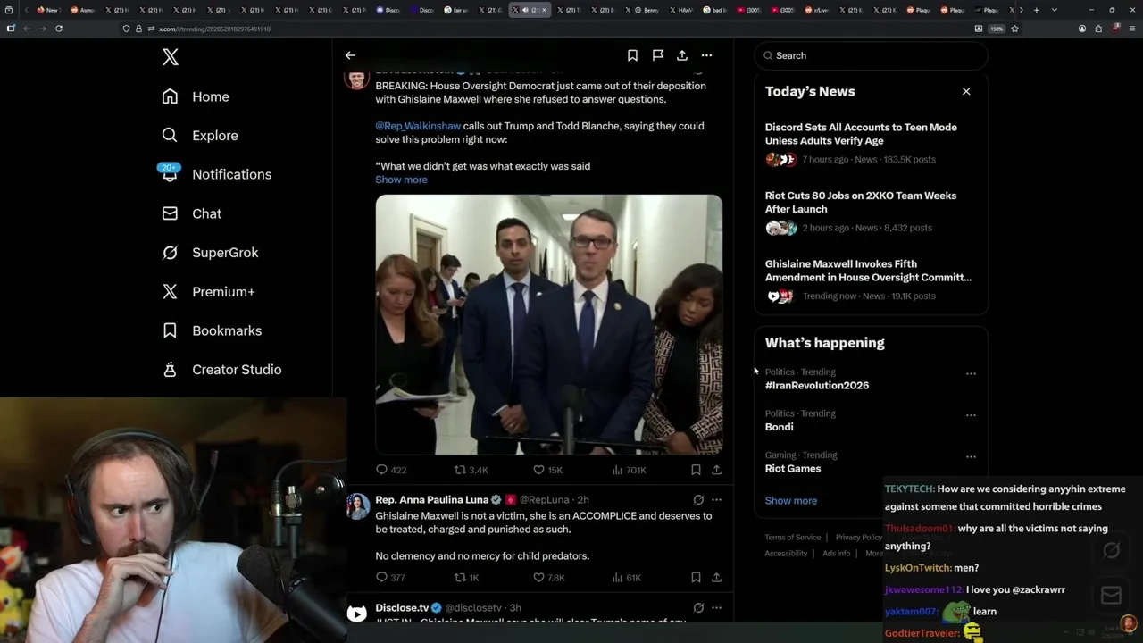Click Grok icon on Rep. Luna's post
1143x643 pixels.
(698, 500)
